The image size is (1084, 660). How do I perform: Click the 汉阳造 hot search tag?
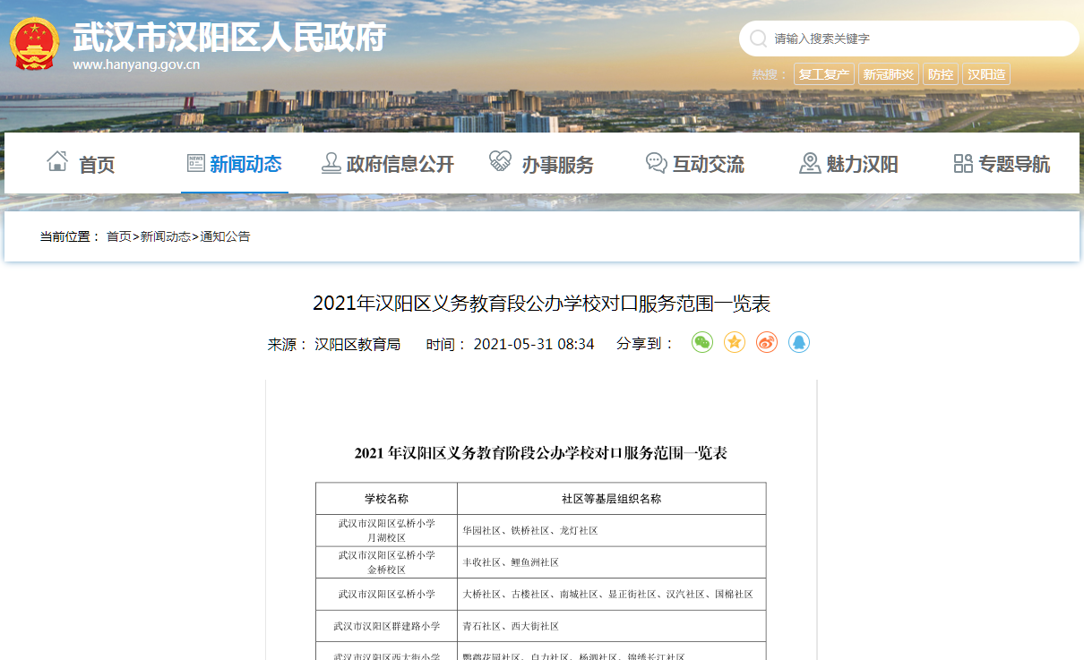tap(988, 73)
